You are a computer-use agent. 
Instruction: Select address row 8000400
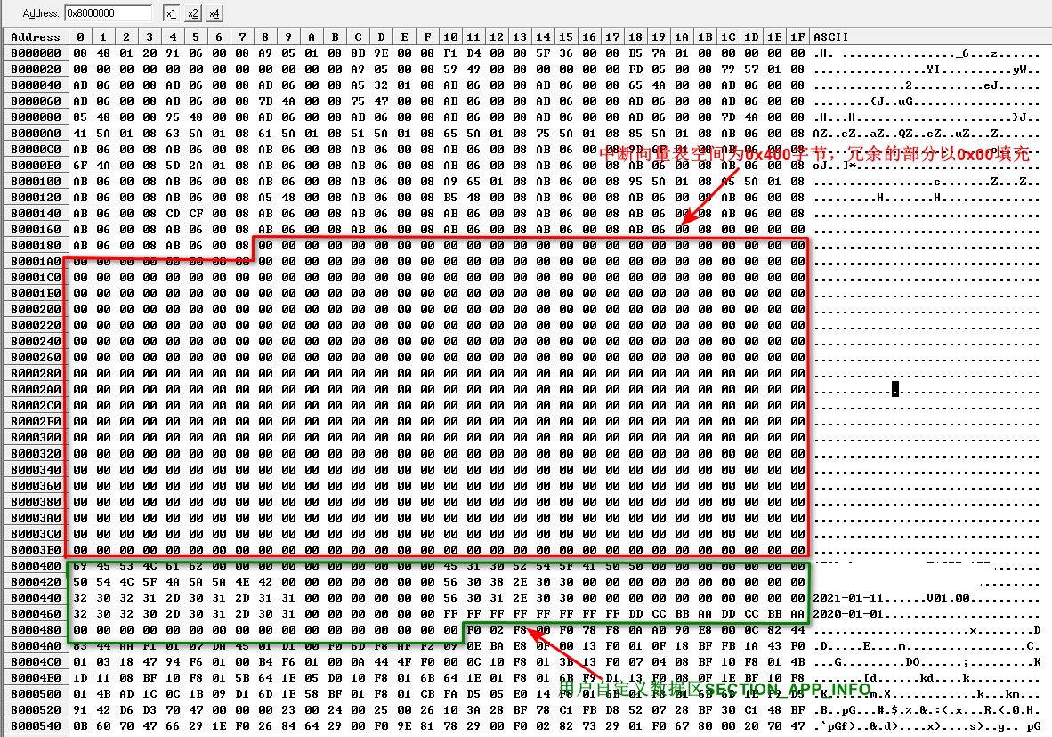coord(36,566)
